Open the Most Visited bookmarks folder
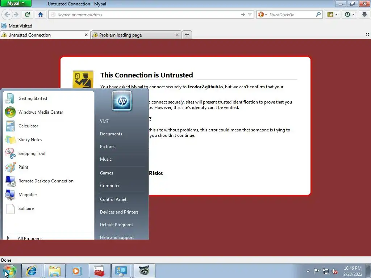The image size is (371, 278). (x=17, y=26)
